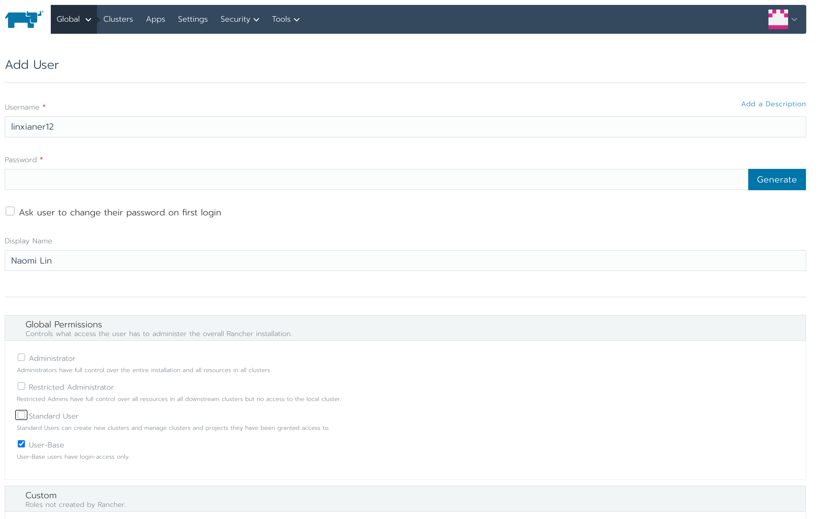Screen dimensions: 823x519
Task: Check the Administrator permission
Action: point(21,357)
